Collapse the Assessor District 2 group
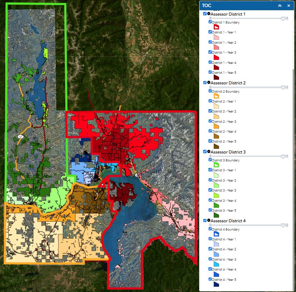296x292 pixels. (x=208, y=83)
